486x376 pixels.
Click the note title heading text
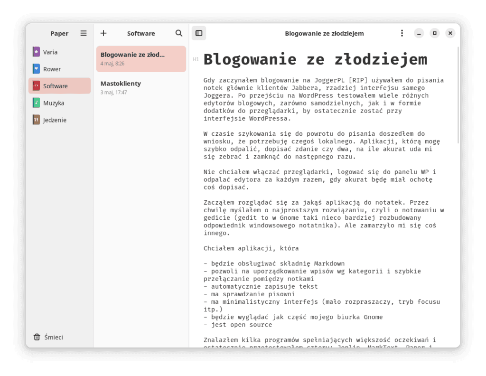[315, 60]
